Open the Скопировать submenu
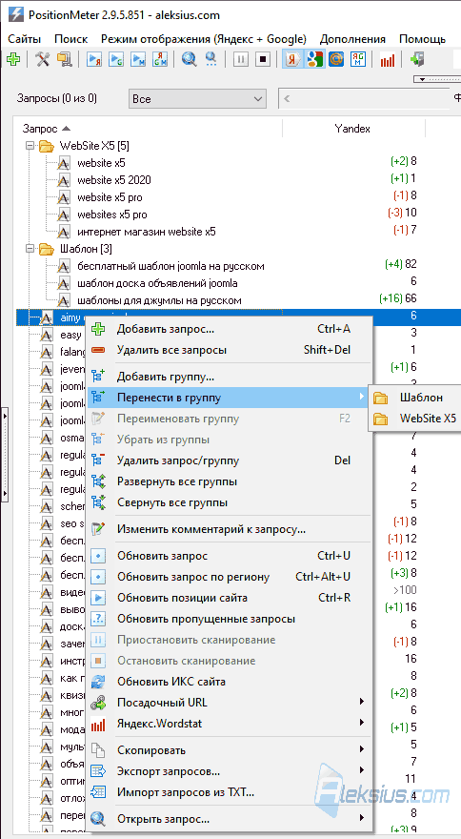 click(x=230, y=750)
